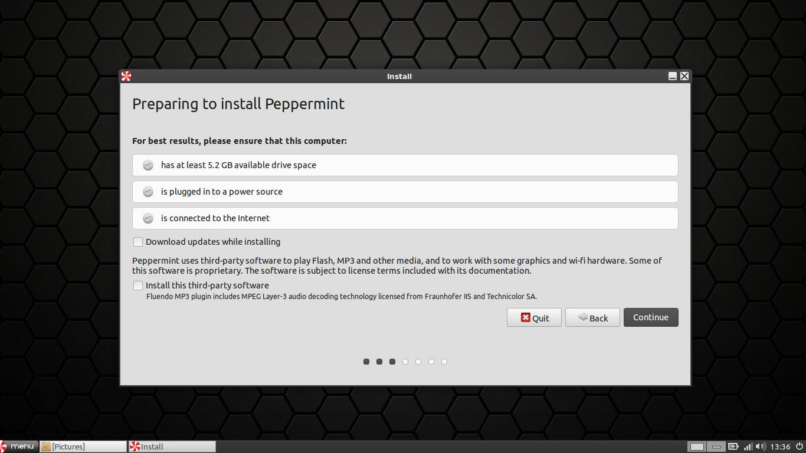Check Install this third-party software

pos(138,285)
